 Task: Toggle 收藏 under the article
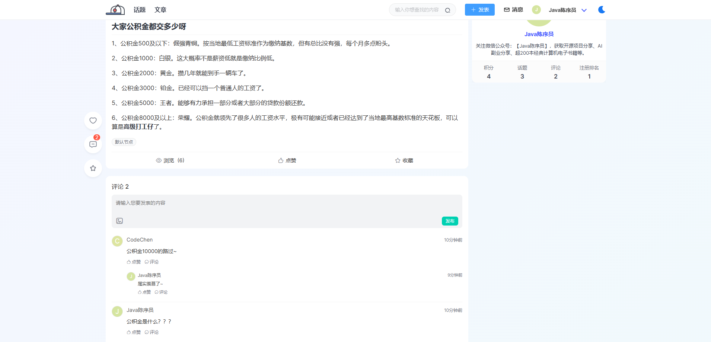point(404,160)
